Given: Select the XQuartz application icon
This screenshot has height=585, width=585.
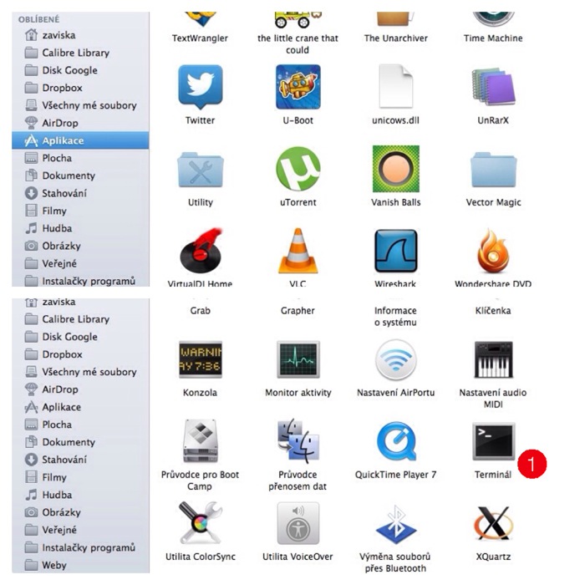Looking at the screenshot, I should click(493, 523).
